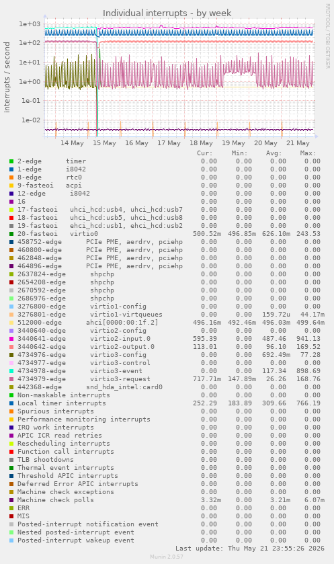The height and width of the screenshot is (564, 334).
Task: Click the 20 May x-axis date label
Action: [x=265, y=143]
